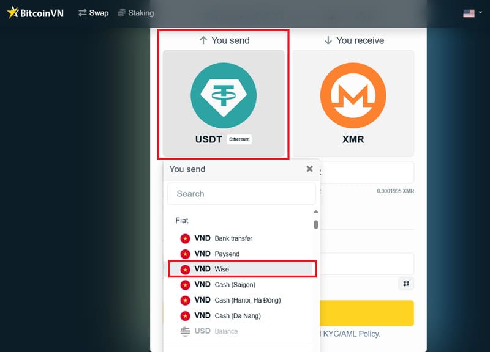Click the QR code scanner icon
Viewport: 490px width, 352px height.
(x=405, y=284)
